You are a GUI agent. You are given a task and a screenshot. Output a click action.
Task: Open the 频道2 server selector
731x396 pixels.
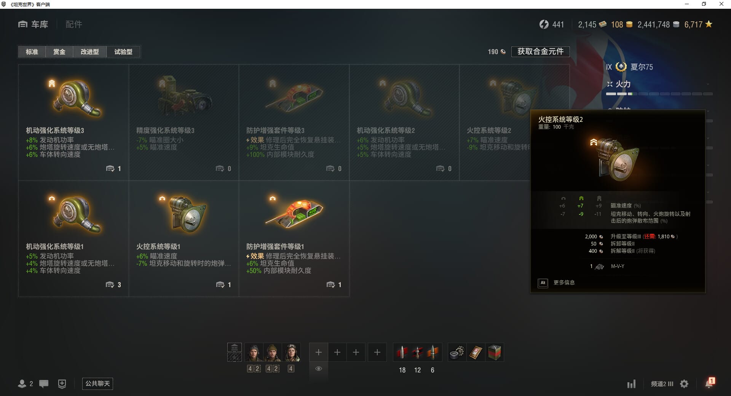coord(662,384)
